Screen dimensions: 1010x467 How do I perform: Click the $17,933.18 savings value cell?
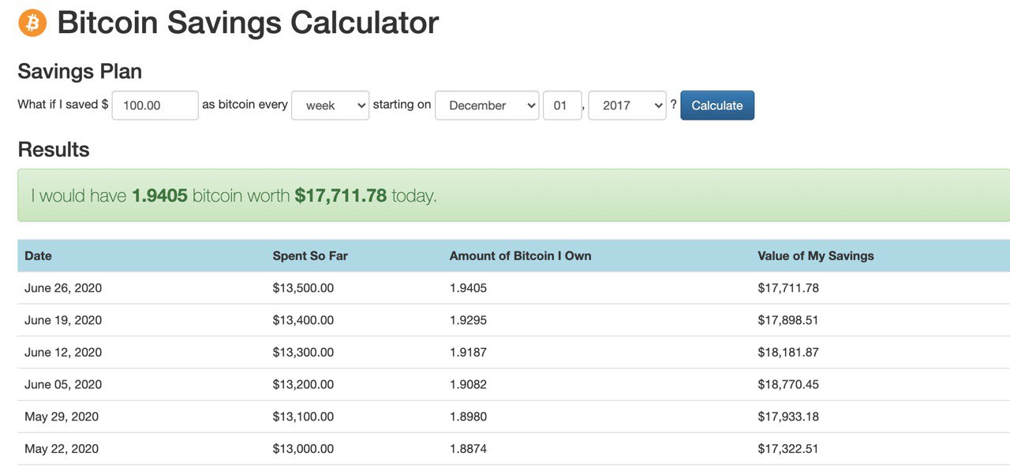pos(788,417)
